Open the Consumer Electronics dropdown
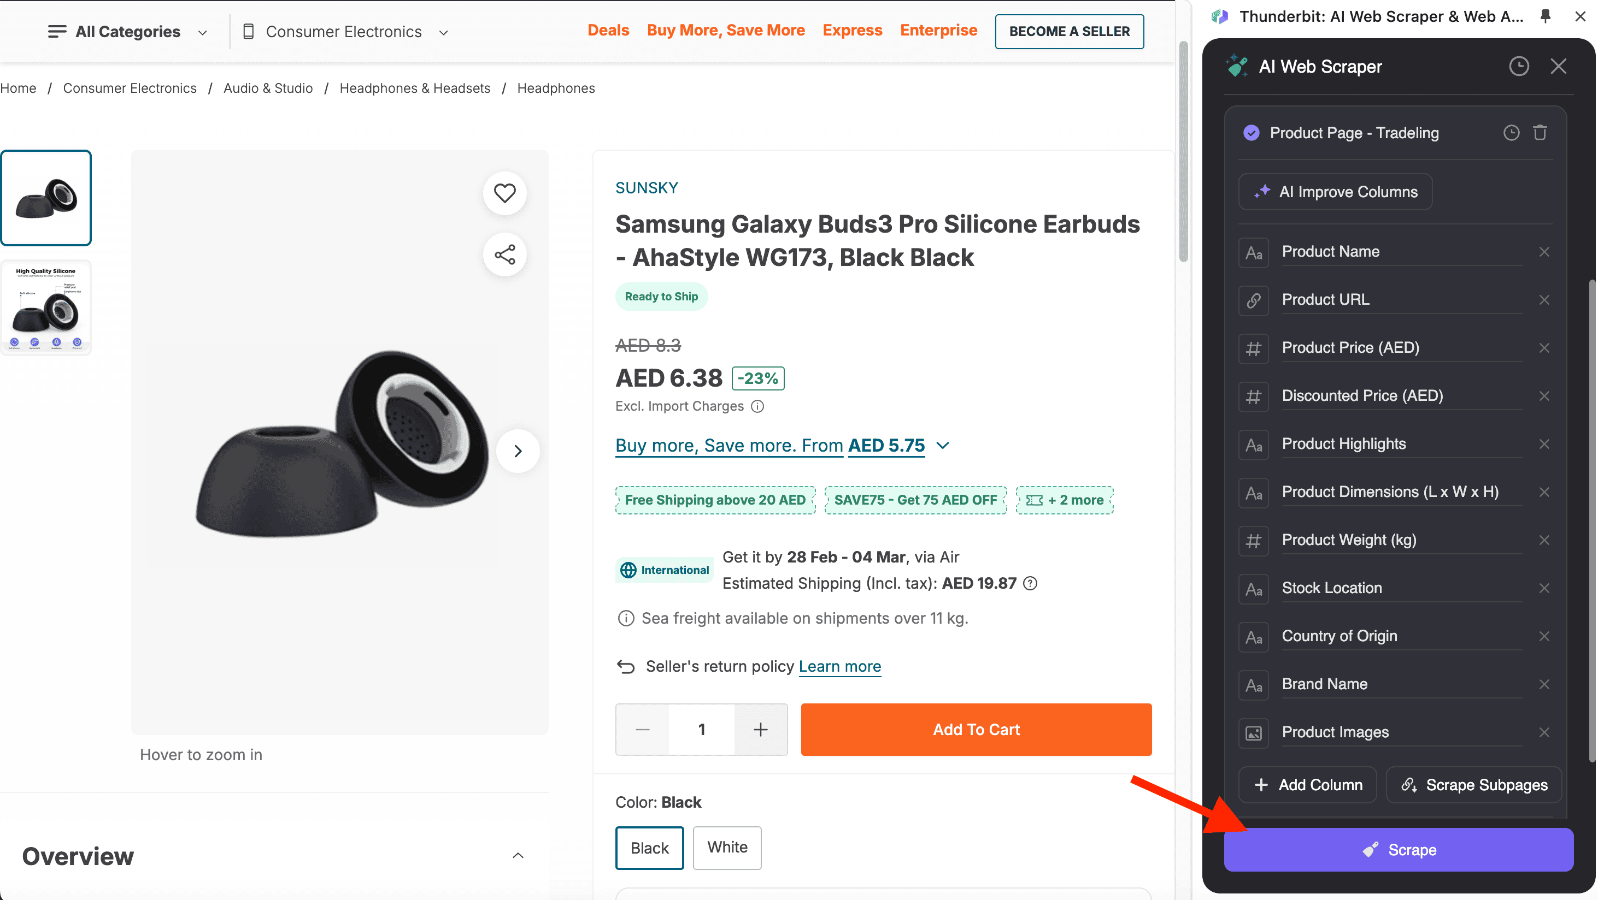Viewport: 1598px width, 900px height. 344,32
